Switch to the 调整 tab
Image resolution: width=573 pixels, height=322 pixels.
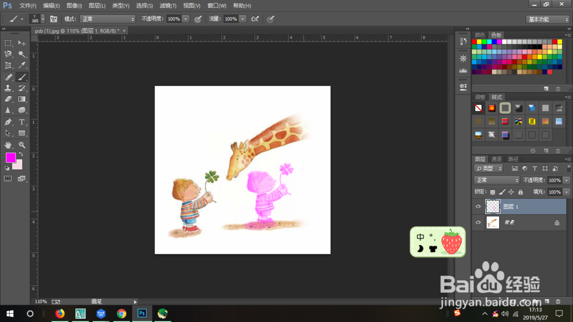(x=480, y=97)
